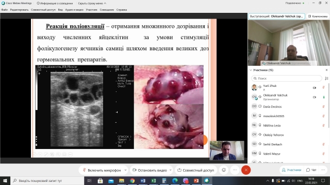The width and height of the screenshot is (330, 185).
Task: Click the Windows taskbar search box
Action: (47, 180)
